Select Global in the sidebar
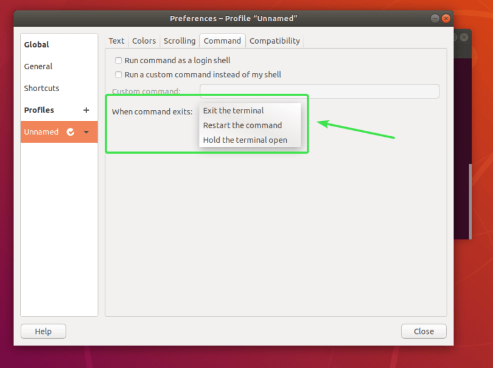 click(x=37, y=44)
